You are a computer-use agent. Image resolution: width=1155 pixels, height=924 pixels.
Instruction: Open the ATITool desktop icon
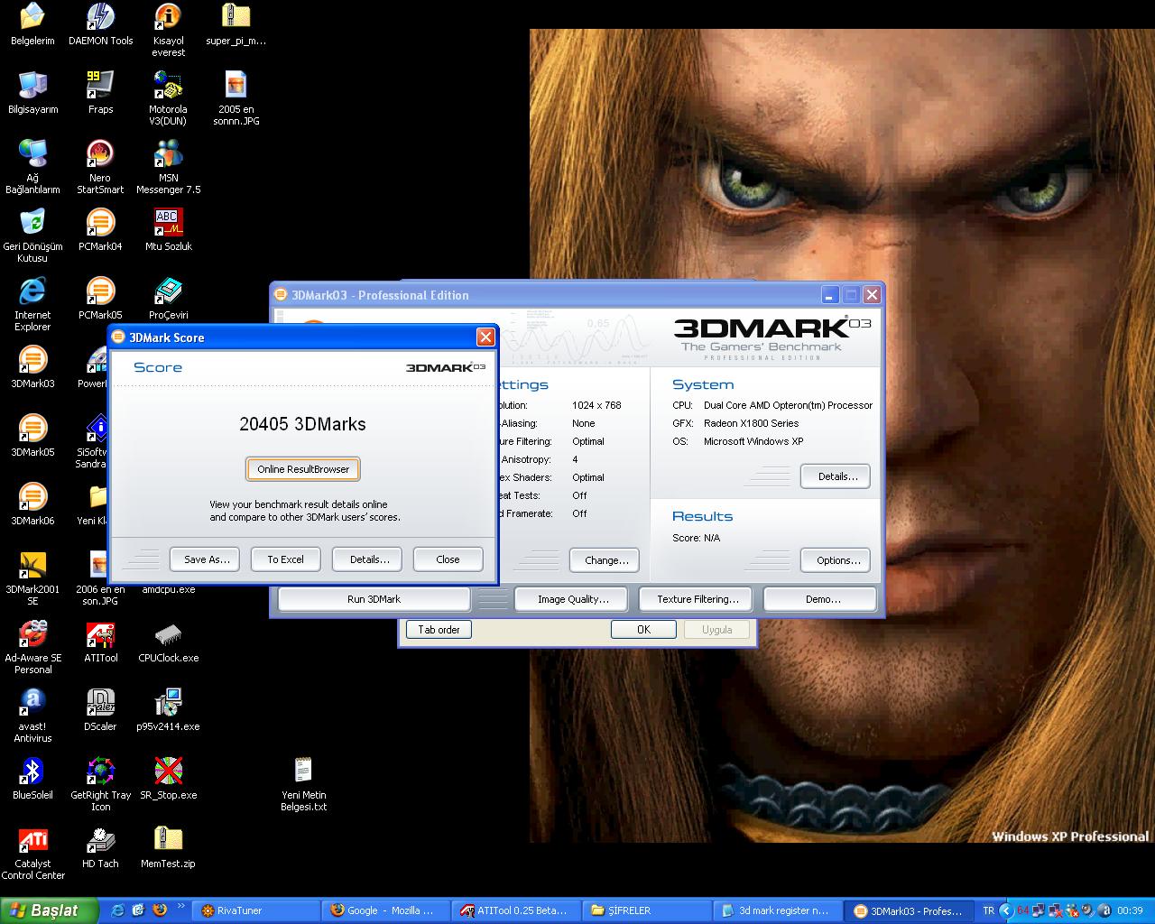click(100, 642)
